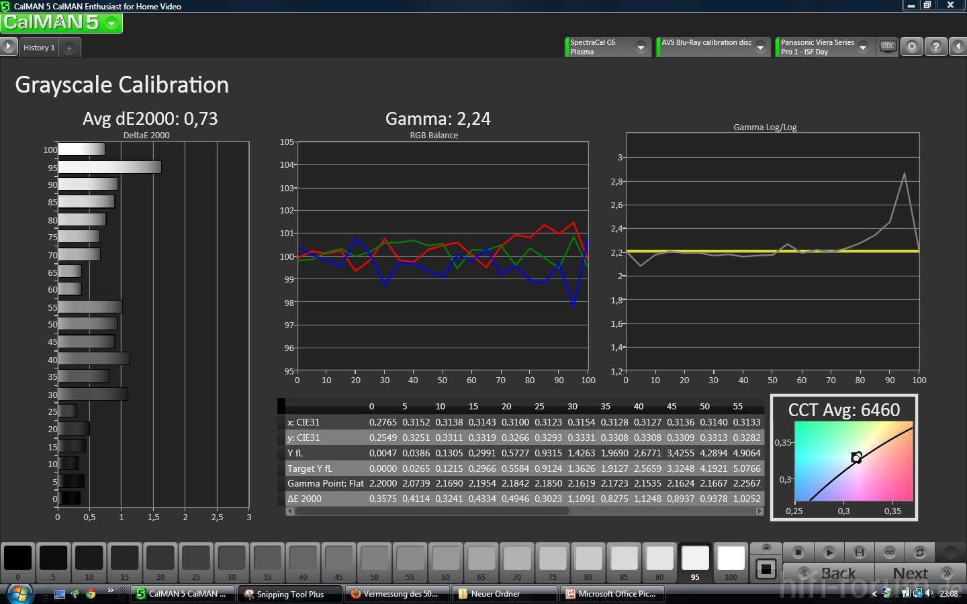Open the CalMAN 5 main menu dropdown
Viewport: 967px width, 604px height.
pos(112,23)
